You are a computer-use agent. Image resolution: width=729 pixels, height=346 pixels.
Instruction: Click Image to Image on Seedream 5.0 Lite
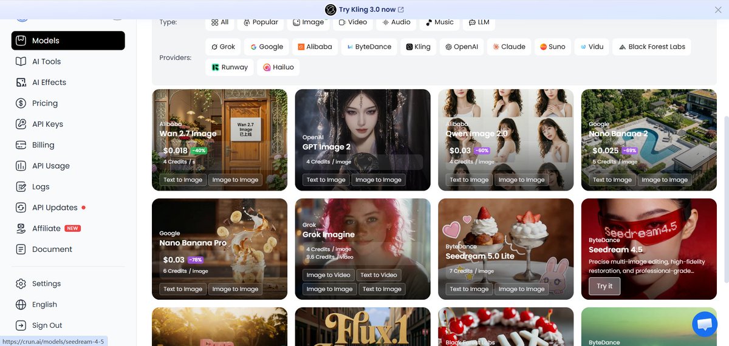pos(522,289)
